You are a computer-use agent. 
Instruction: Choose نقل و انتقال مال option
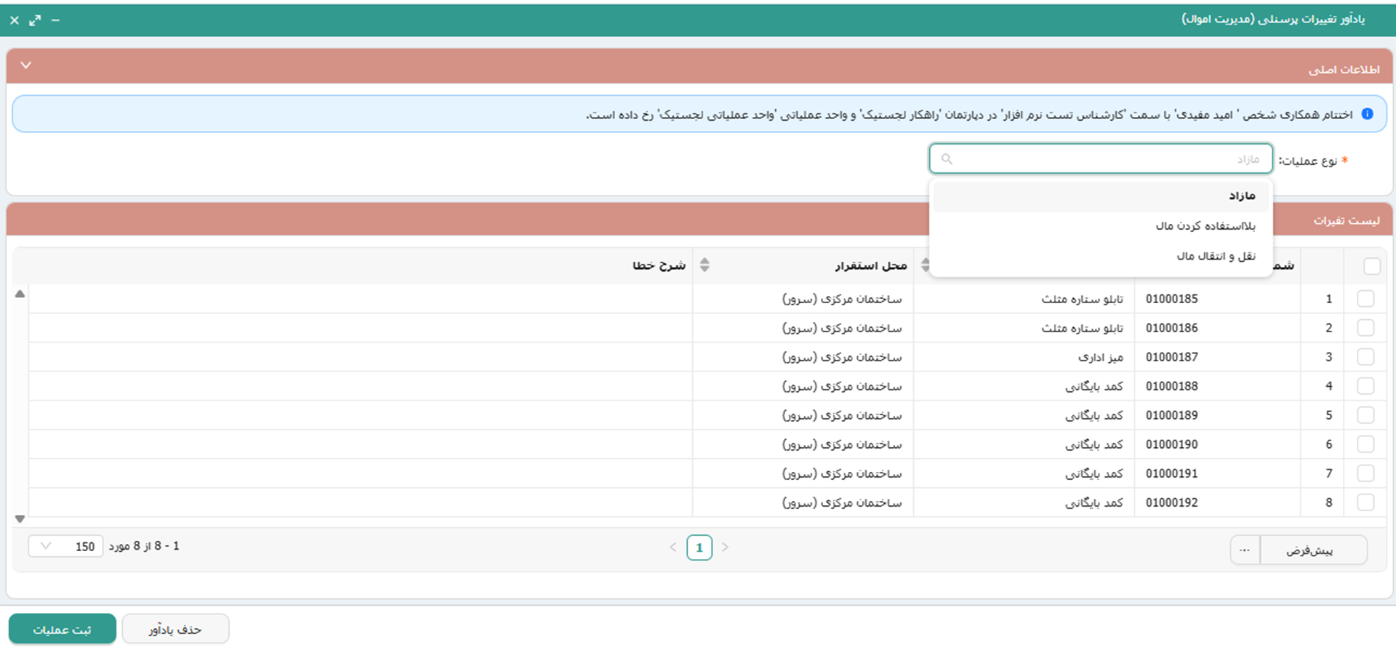pos(1215,256)
